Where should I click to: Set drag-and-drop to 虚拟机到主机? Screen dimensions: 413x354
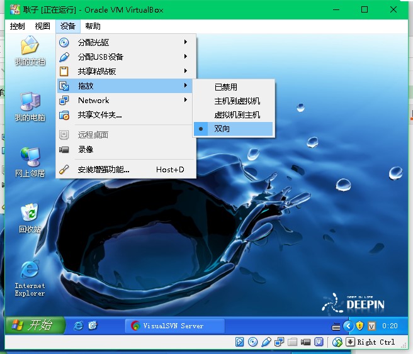pos(237,115)
